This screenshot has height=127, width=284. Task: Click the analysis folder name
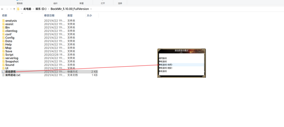coord(11,21)
